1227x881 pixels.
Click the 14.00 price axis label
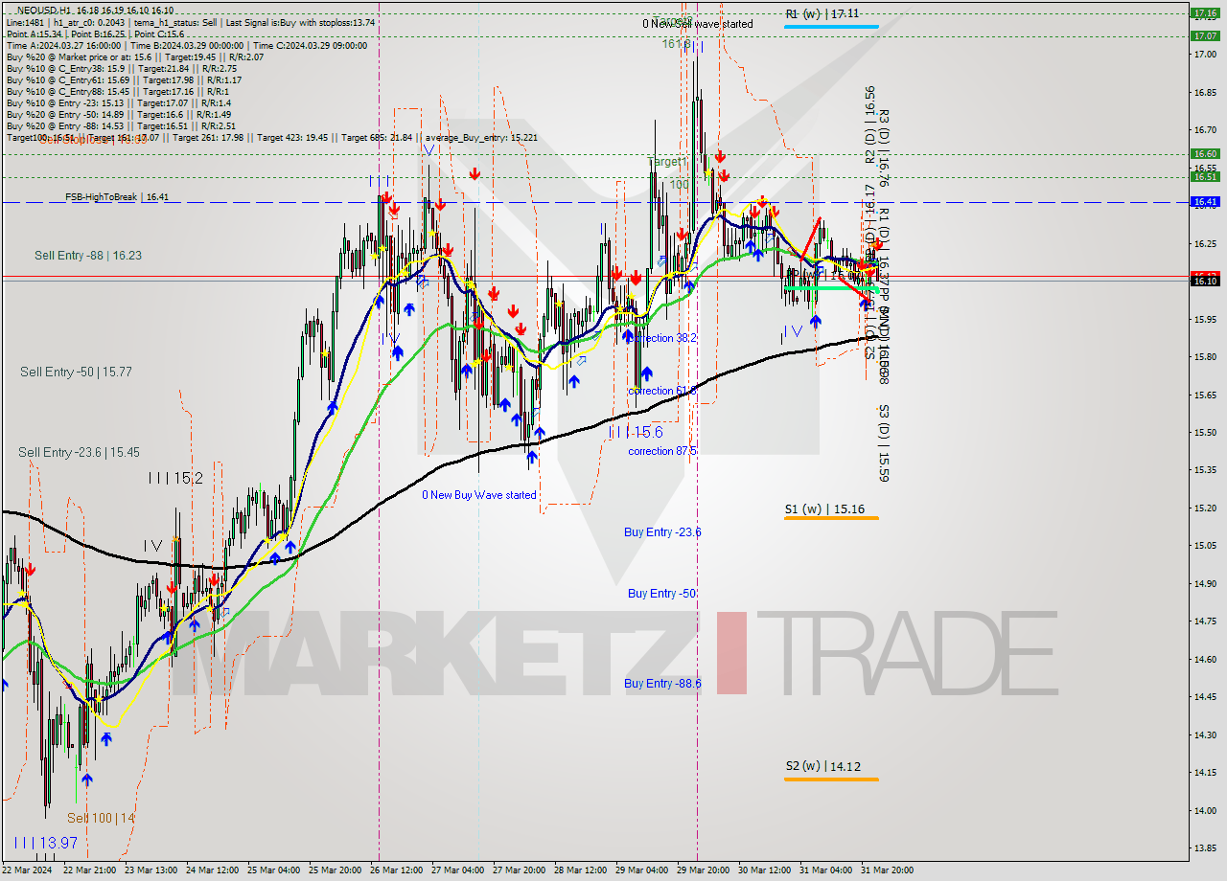click(x=1205, y=810)
